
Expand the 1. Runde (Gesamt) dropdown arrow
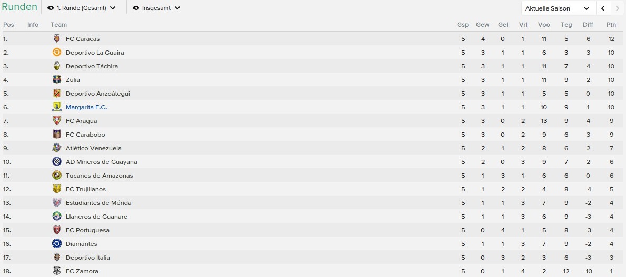tap(113, 8)
